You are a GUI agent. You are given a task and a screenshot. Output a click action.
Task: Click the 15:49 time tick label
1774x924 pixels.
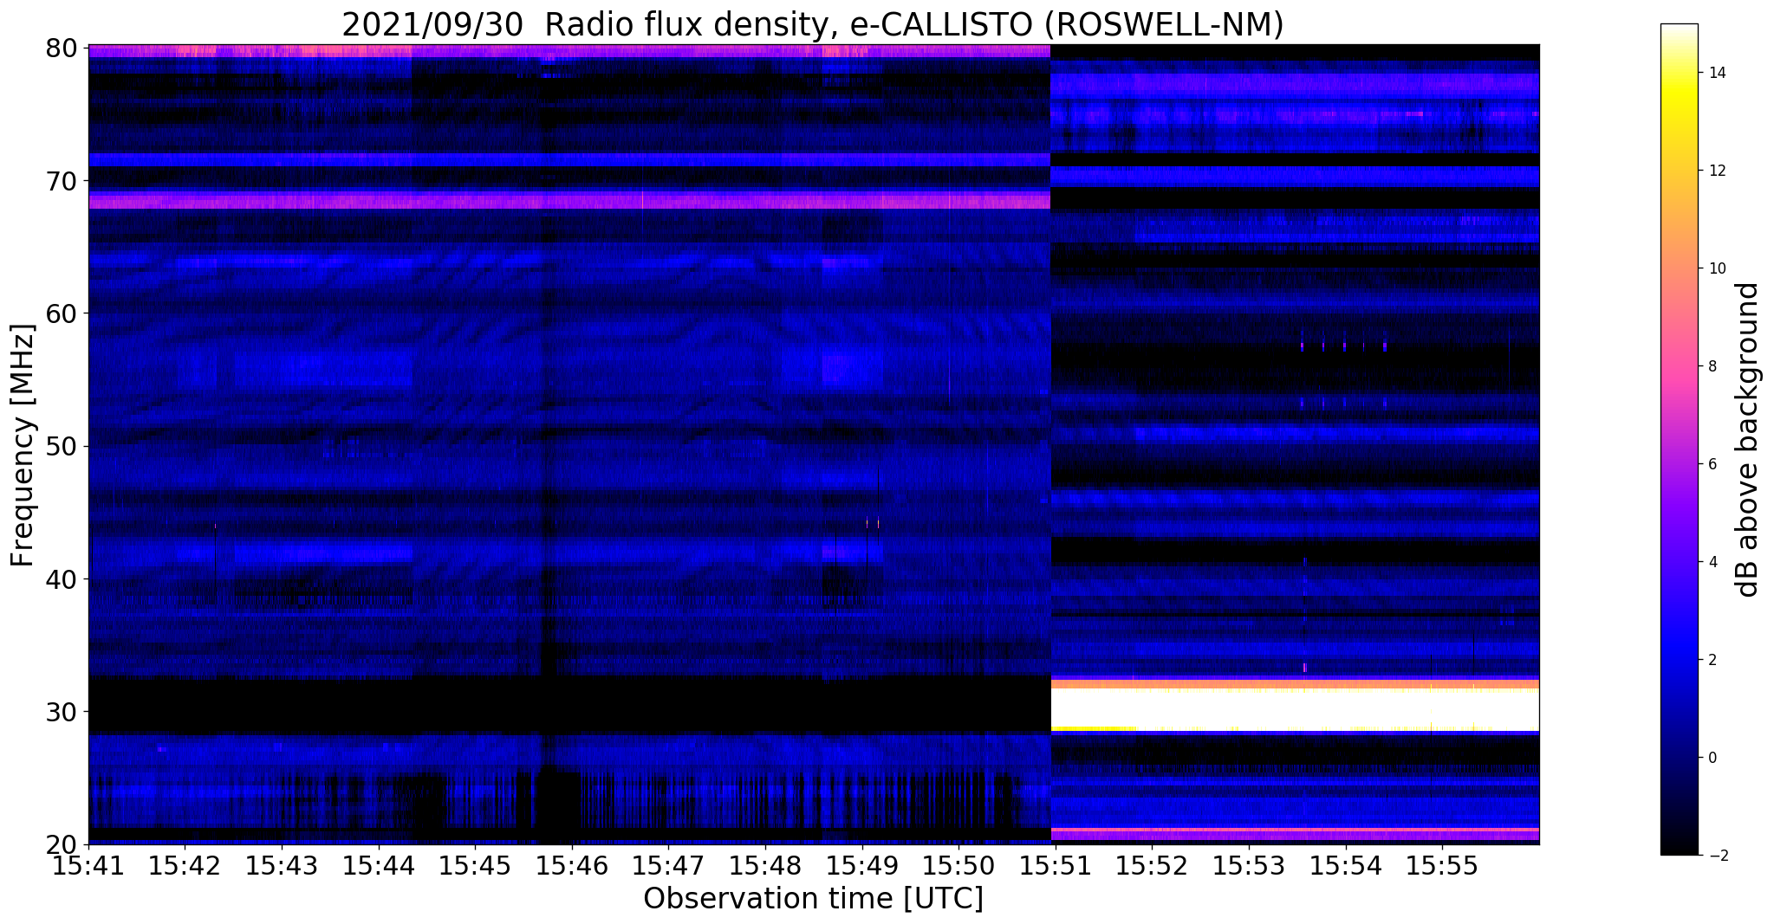861,866
